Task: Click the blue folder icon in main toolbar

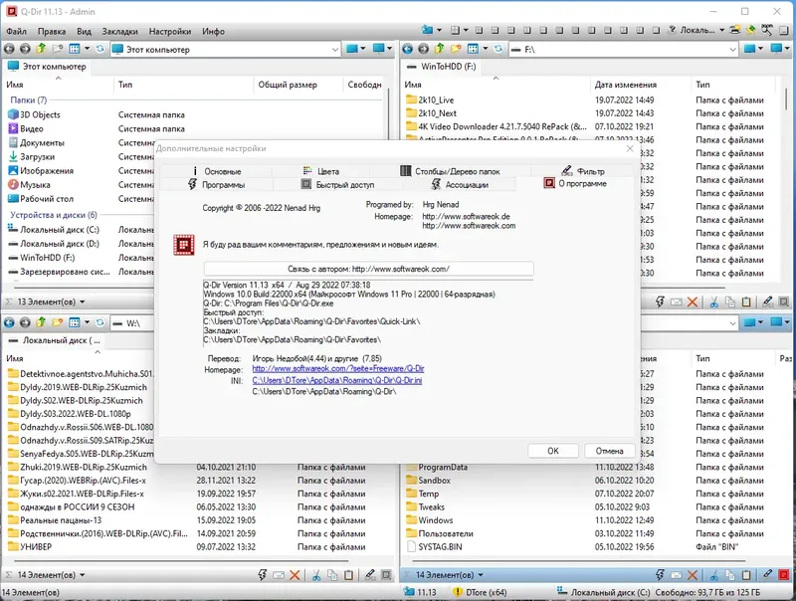Action: click(428, 31)
